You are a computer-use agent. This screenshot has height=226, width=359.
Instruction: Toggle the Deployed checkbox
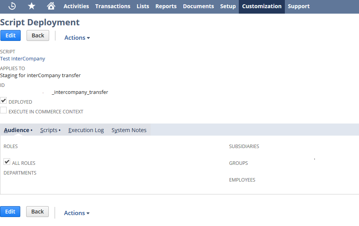pyautogui.click(x=4, y=101)
